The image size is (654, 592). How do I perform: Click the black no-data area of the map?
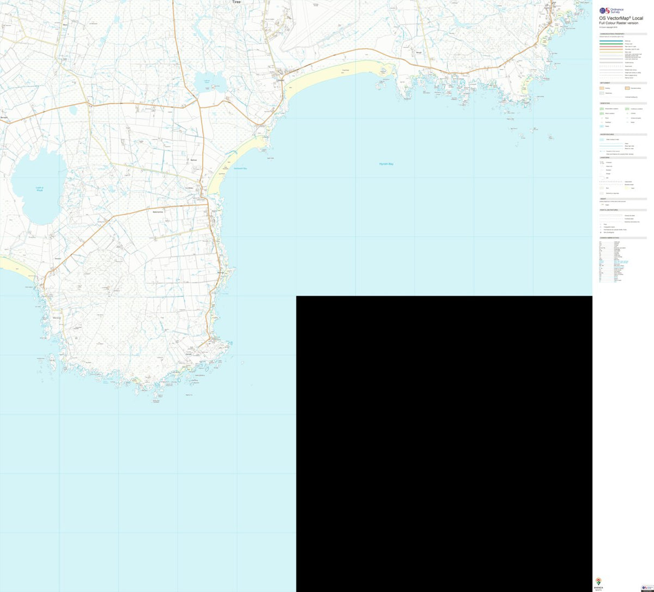pos(444,443)
